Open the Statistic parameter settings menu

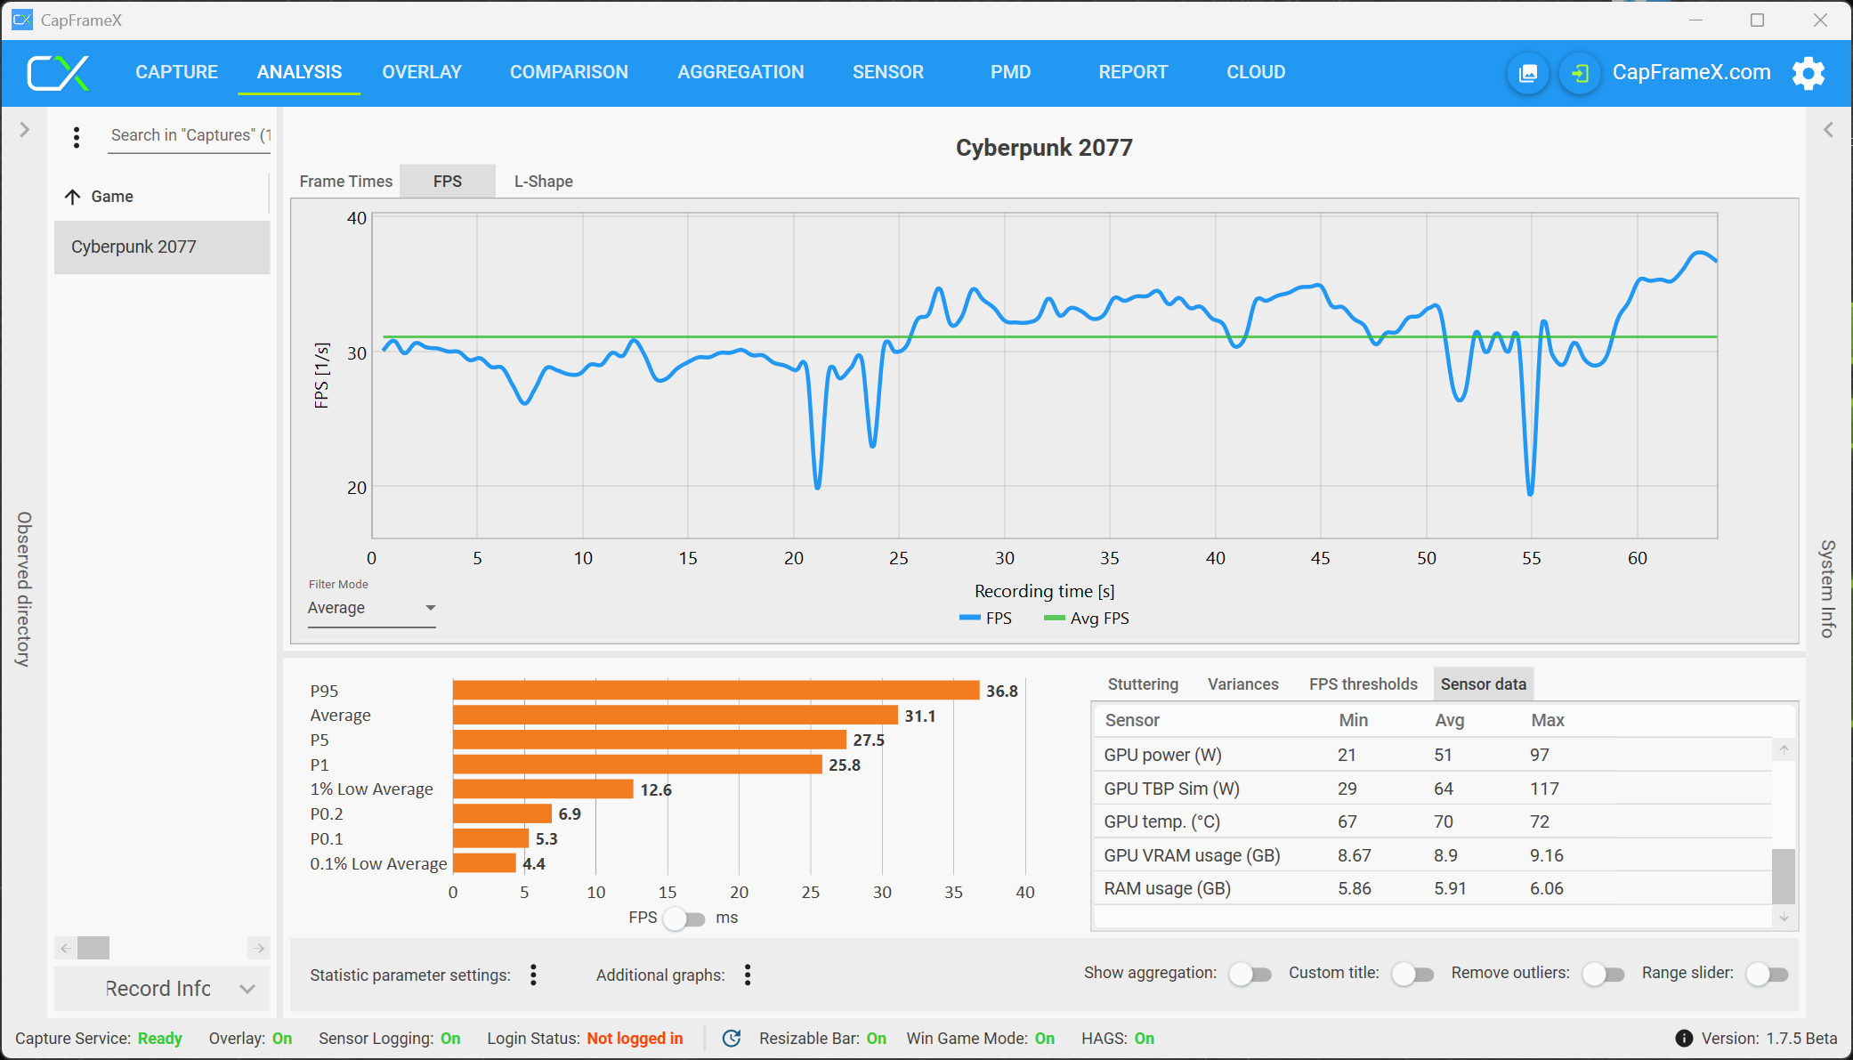[x=533, y=975]
